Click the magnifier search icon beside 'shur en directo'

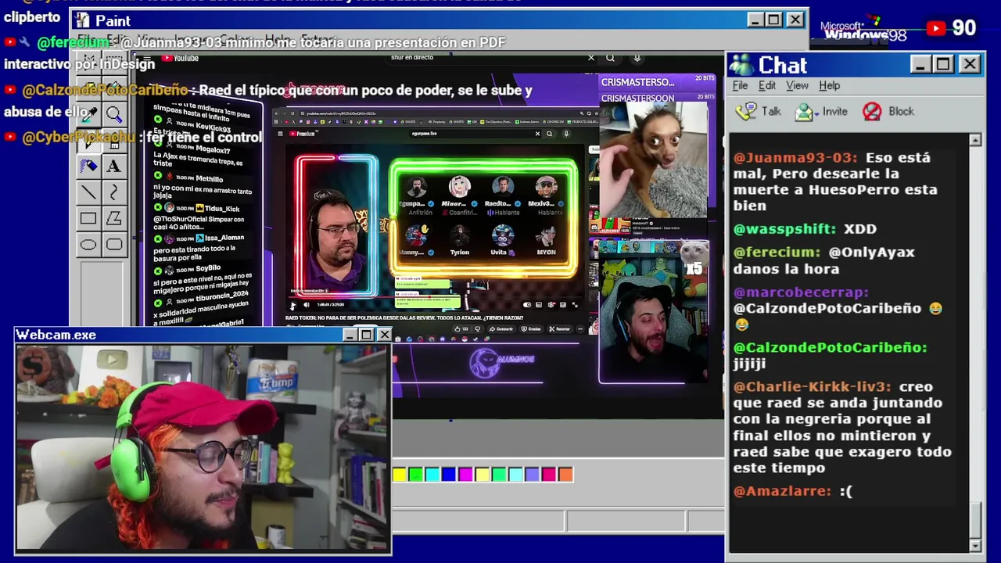point(610,58)
